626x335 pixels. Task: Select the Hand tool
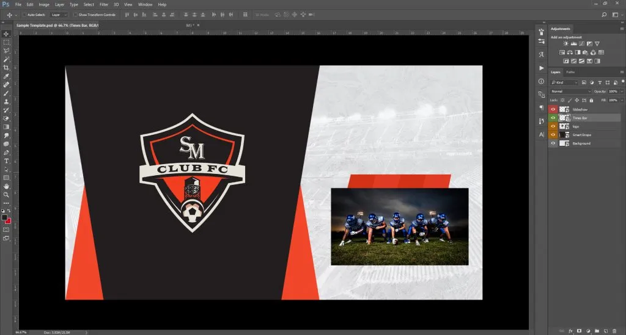tap(6, 186)
